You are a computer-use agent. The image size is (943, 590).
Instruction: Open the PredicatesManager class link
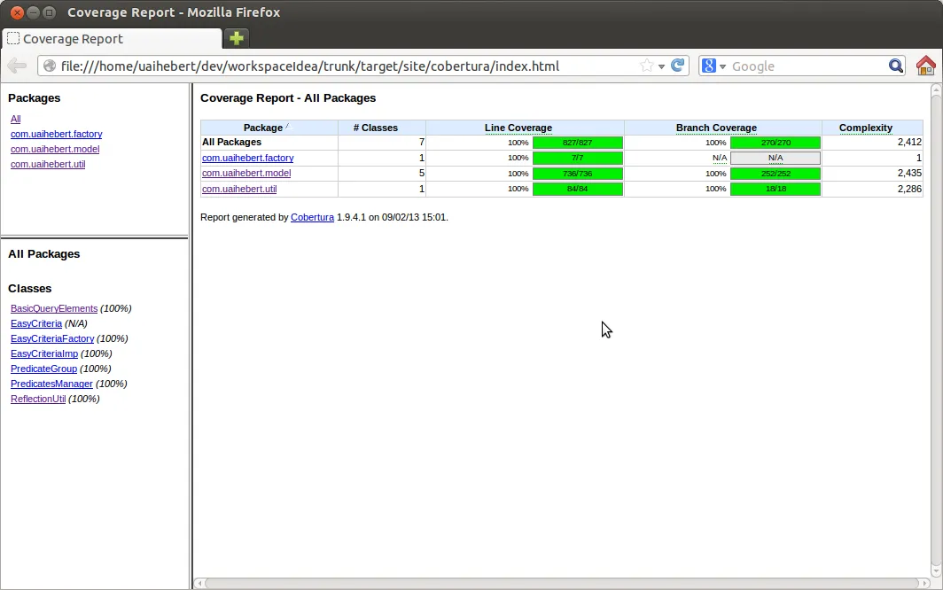[51, 384]
